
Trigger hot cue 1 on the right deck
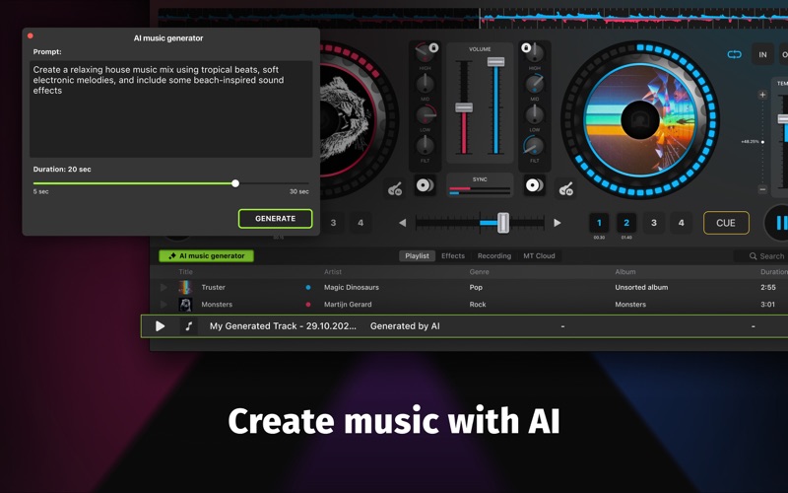pos(599,223)
